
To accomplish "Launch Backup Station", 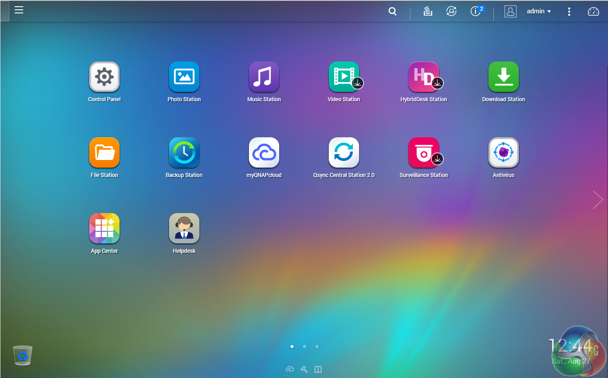I will [184, 153].
